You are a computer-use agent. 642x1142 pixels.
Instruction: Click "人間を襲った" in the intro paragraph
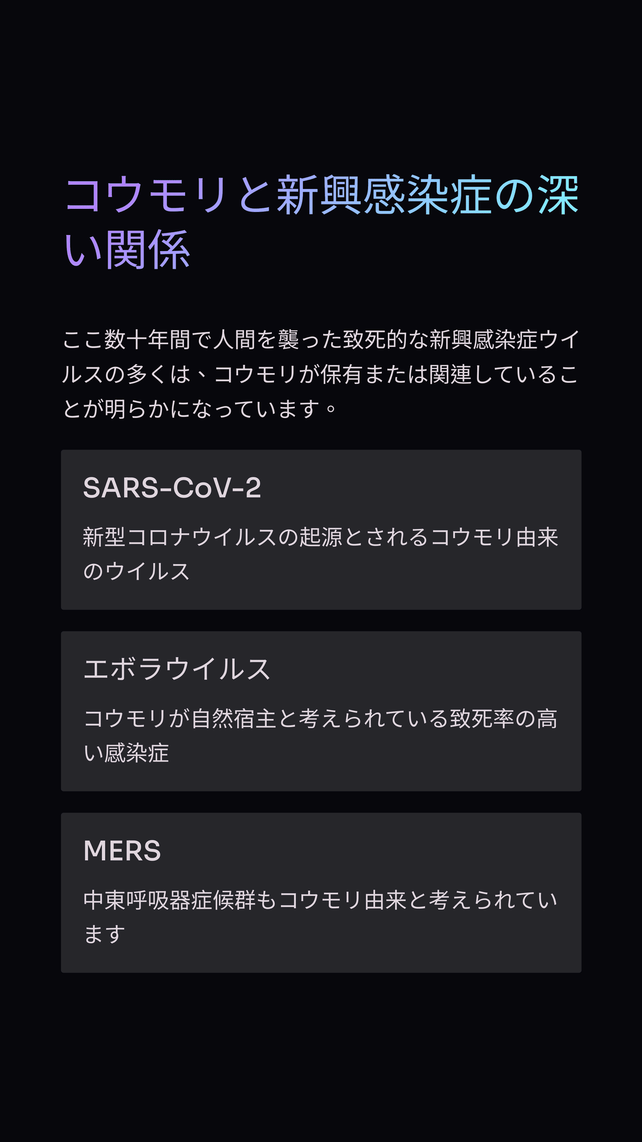[277, 340]
